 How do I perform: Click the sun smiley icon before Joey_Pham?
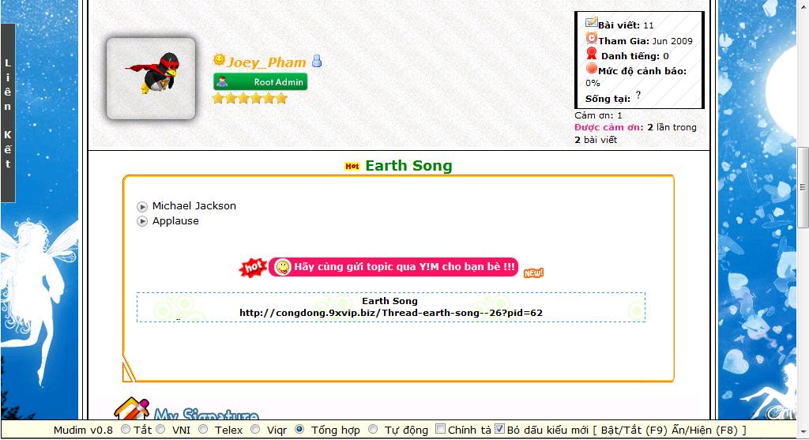click(219, 60)
